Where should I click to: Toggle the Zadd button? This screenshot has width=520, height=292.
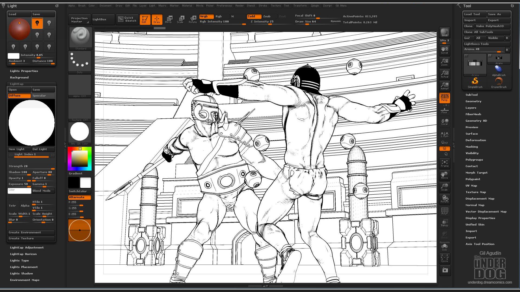click(254, 16)
